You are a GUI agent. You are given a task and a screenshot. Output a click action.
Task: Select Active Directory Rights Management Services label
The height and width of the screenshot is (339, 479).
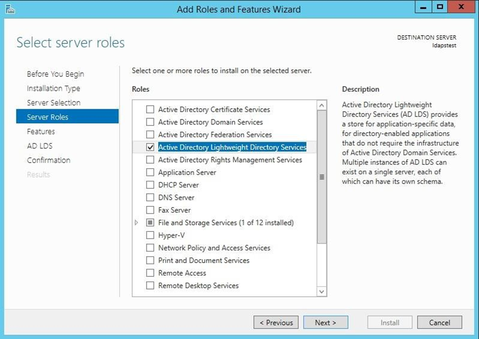point(230,160)
